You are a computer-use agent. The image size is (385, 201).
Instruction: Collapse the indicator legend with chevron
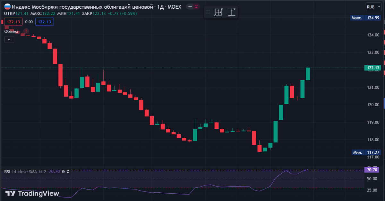pos(9,39)
